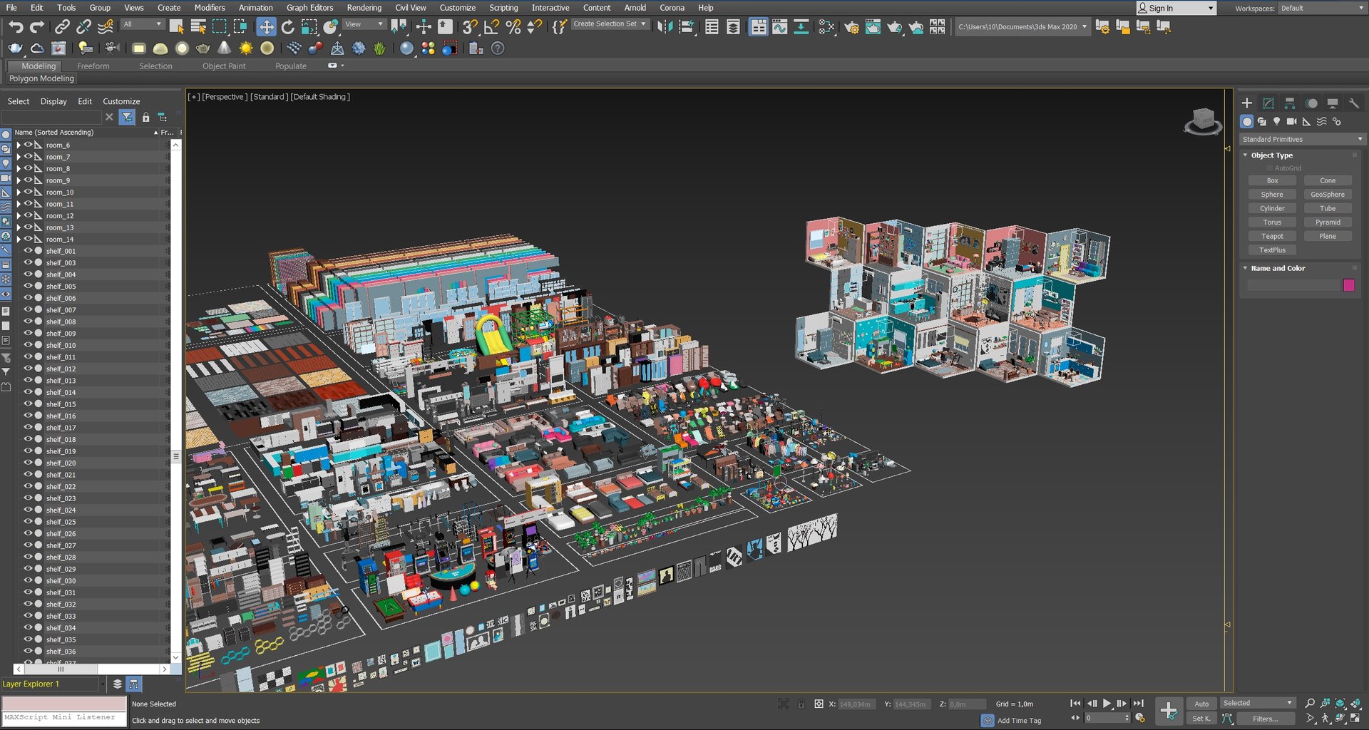1369x730 pixels.
Task: Click the GeoSphere primitive button
Action: (1328, 195)
